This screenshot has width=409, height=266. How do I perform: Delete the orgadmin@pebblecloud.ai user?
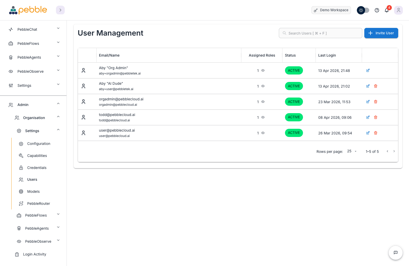click(x=376, y=102)
